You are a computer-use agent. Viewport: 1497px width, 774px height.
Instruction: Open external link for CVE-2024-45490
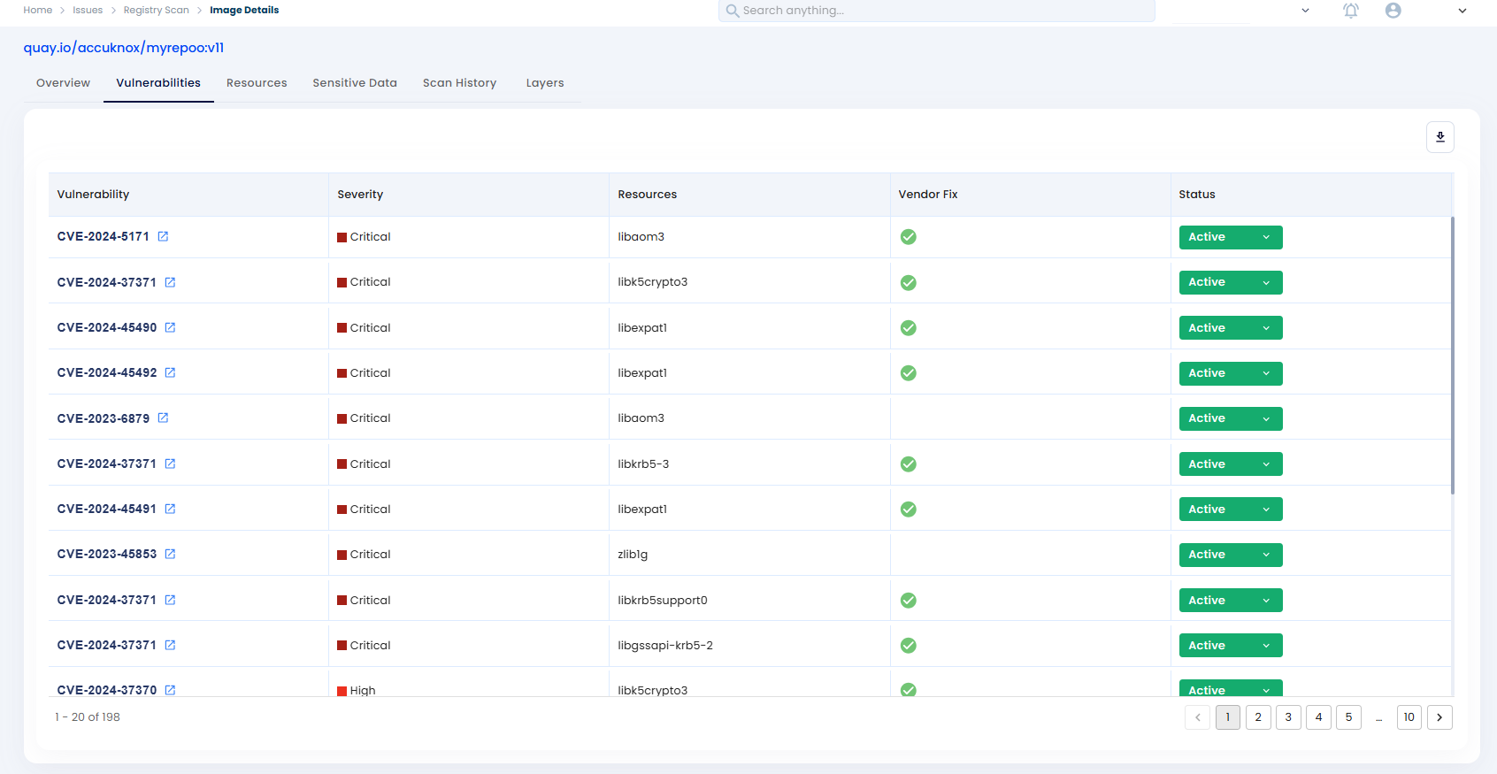(170, 327)
